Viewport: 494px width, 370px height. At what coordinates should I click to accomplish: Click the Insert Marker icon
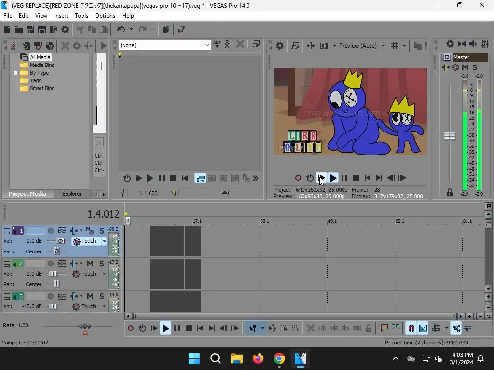click(384, 329)
